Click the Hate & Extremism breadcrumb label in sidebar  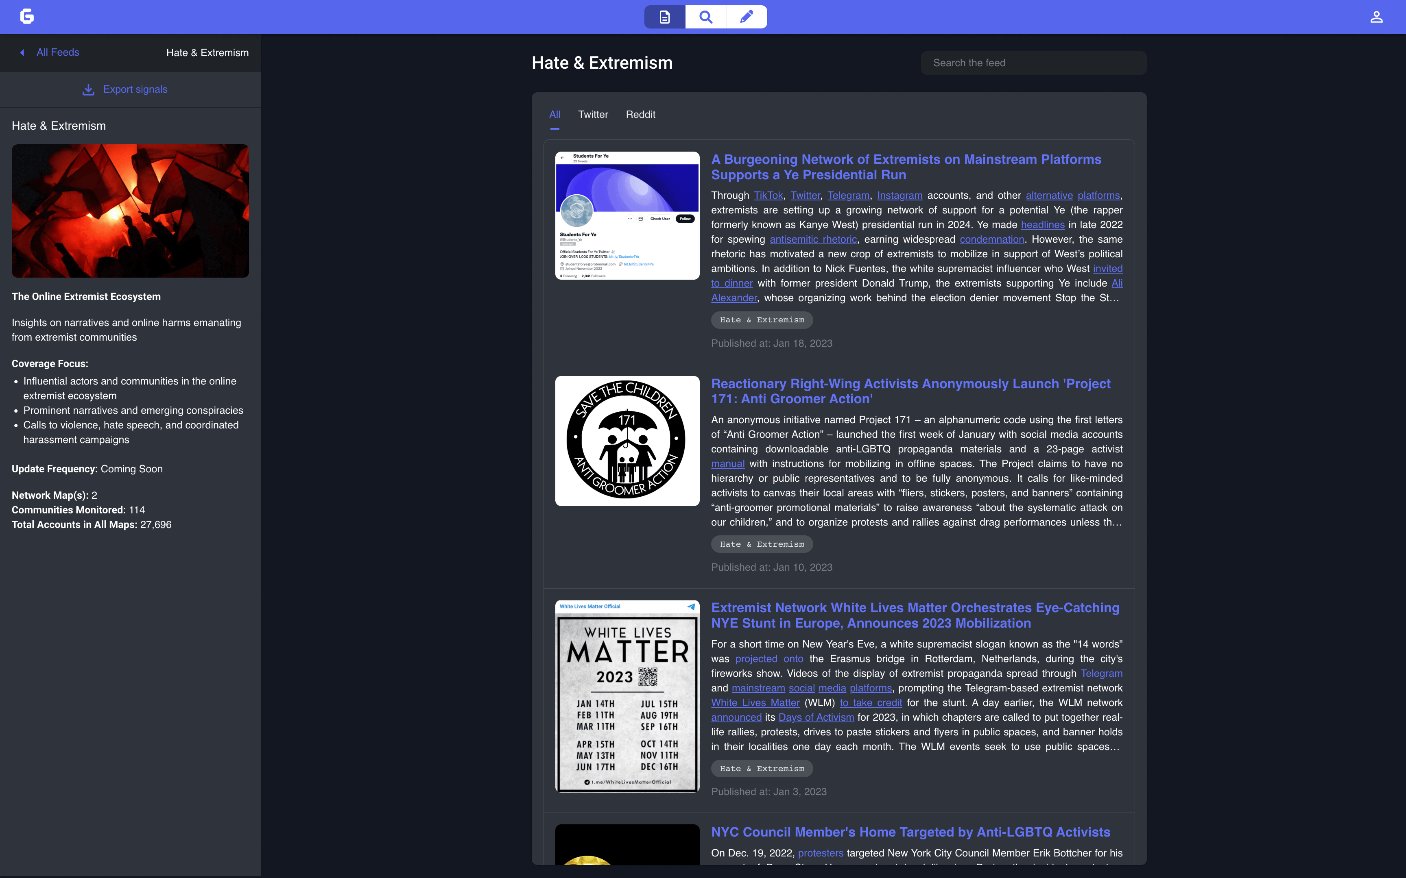pos(207,52)
